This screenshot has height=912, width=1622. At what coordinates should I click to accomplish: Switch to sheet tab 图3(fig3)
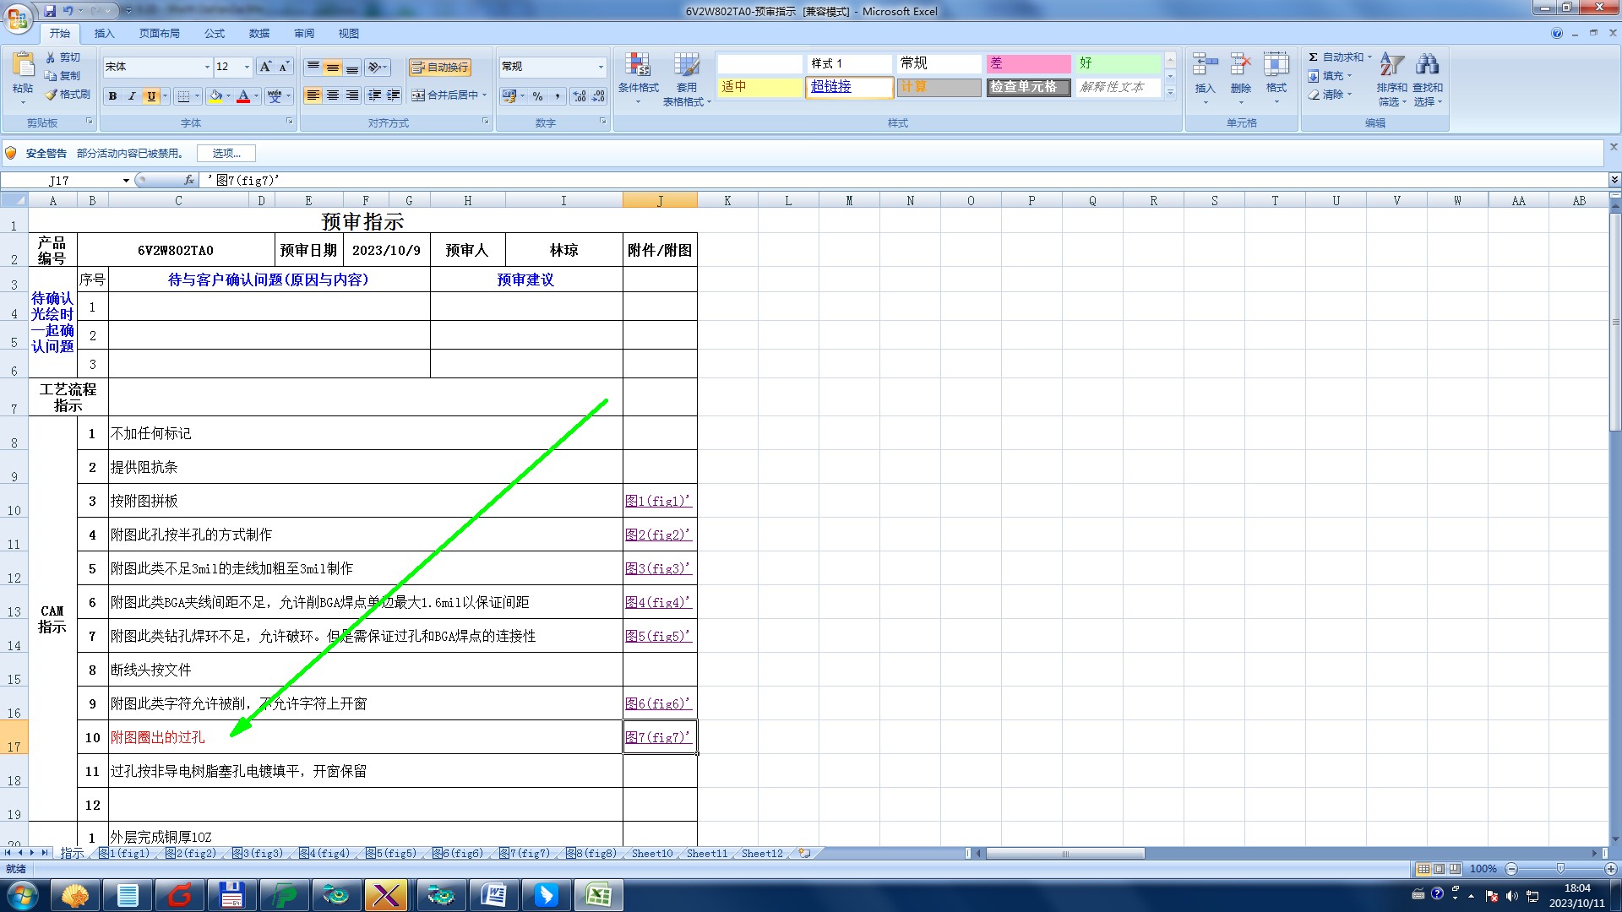[x=258, y=854]
